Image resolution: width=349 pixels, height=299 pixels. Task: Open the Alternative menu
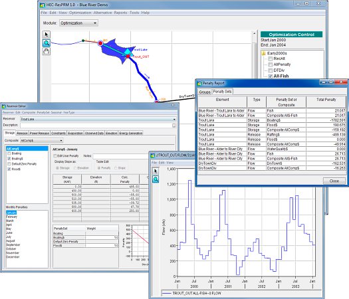[102, 13]
